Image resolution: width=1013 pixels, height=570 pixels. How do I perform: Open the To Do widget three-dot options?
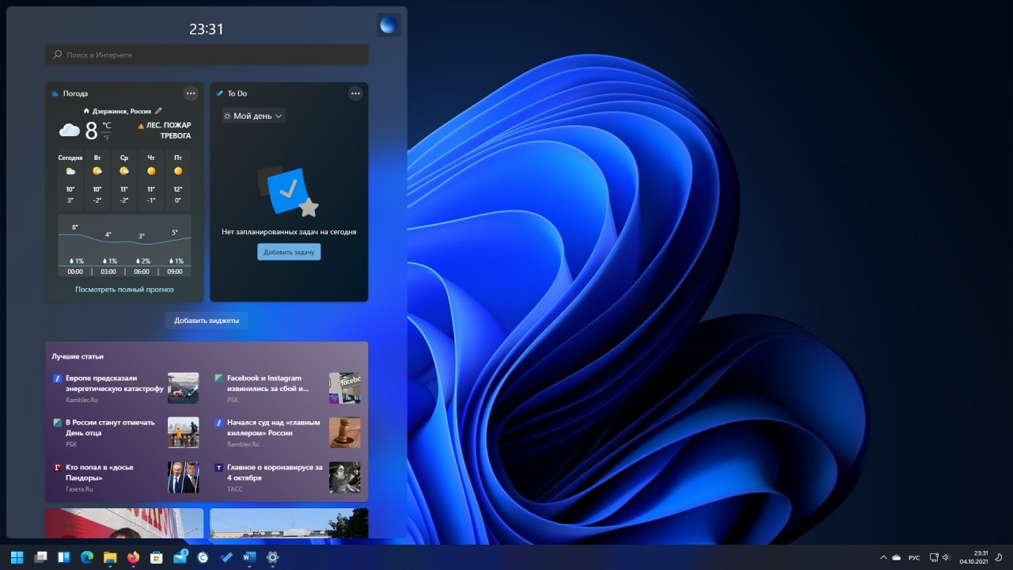pyautogui.click(x=355, y=93)
